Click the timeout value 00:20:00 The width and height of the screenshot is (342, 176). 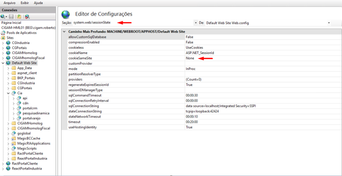coord(192,122)
